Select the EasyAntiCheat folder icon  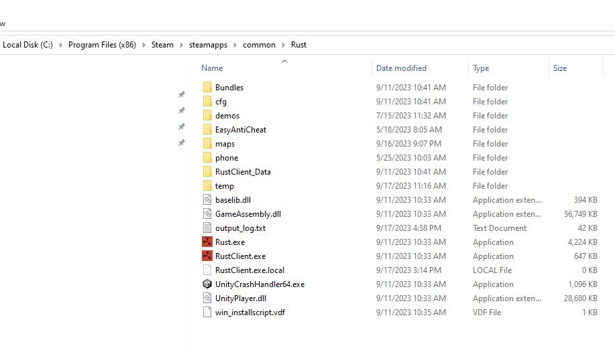[207, 130]
